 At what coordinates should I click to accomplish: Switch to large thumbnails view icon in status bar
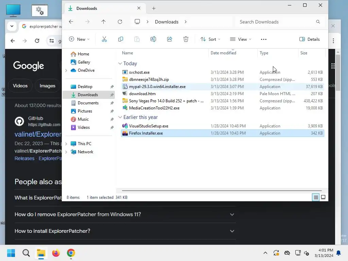(x=323, y=197)
